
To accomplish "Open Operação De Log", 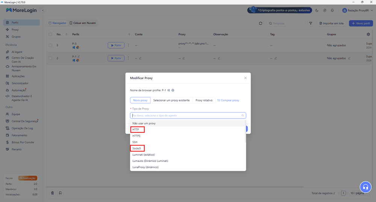I will (21, 128).
